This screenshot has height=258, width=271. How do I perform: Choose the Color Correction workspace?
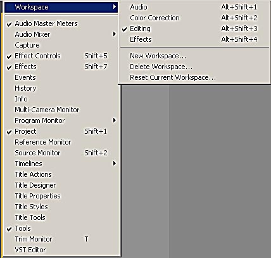point(194,18)
